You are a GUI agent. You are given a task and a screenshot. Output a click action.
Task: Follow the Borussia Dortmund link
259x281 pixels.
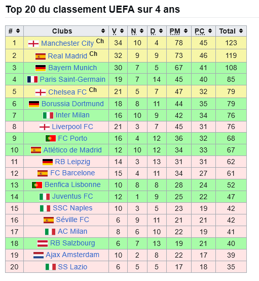coord(72,104)
